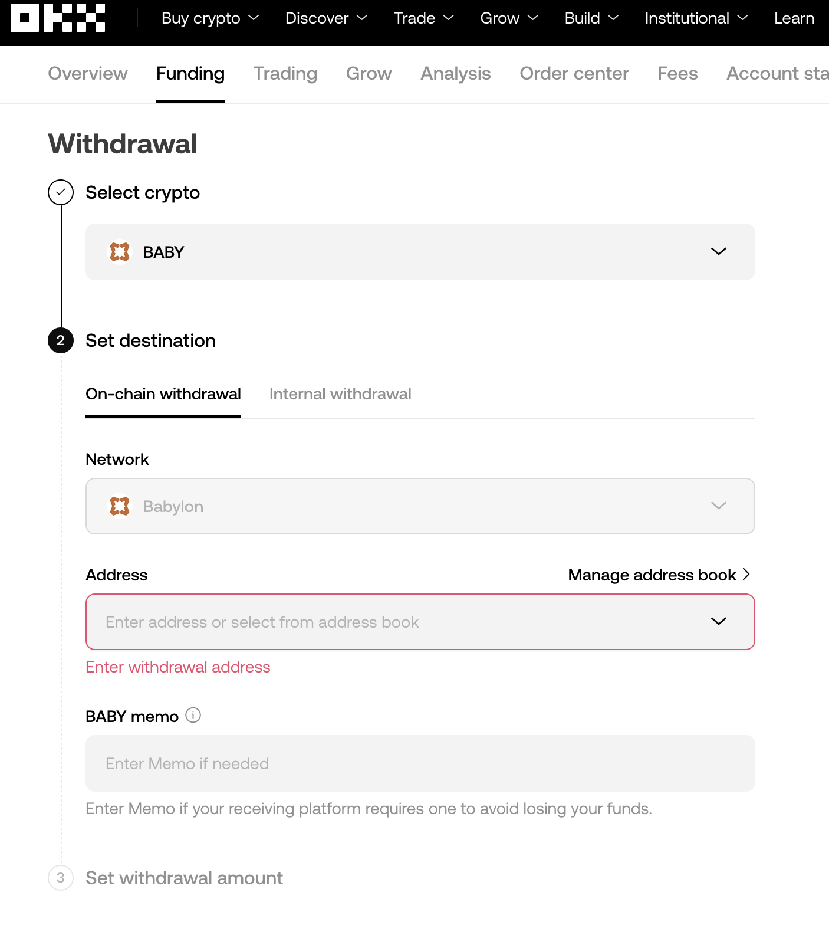Expand the Institutional menu
Image resolution: width=829 pixels, height=925 pixels.
(x=696, y=18)
